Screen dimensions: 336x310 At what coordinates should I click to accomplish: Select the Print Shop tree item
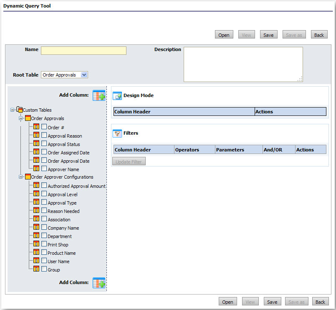58,245
